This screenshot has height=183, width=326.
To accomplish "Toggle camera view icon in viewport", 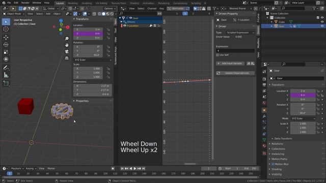I will (67, 51).
